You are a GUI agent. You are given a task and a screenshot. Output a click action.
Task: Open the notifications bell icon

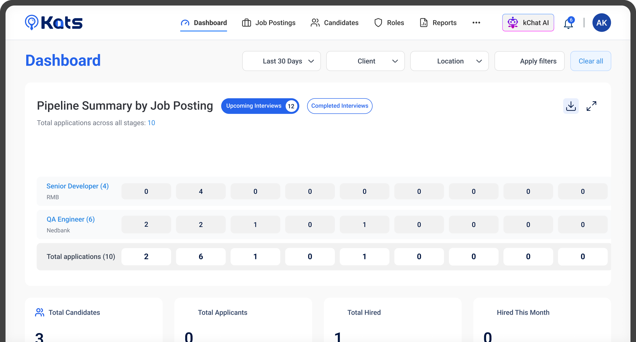coord(568,24)
